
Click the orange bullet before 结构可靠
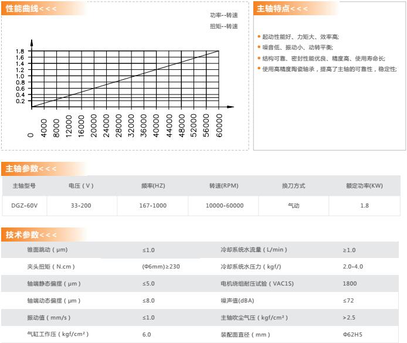(259, 57)
